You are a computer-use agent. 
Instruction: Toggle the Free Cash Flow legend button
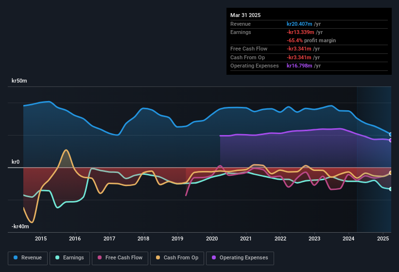point(120,258)
